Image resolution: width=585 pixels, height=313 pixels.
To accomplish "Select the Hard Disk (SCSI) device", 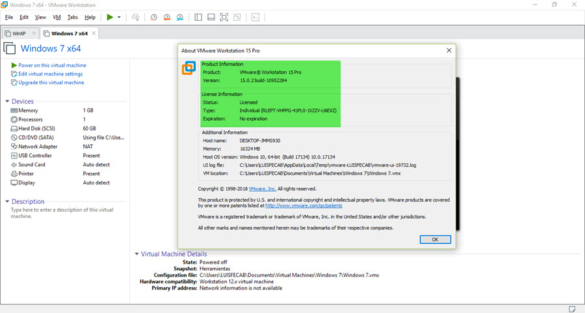I will [68, 129].
